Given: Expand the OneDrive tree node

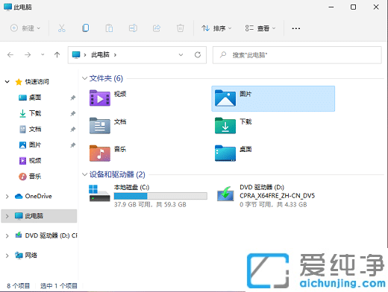Looking at the screenshot, I should click(7, 197).
